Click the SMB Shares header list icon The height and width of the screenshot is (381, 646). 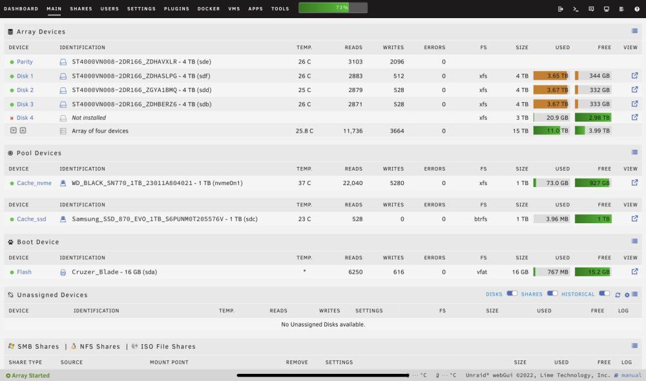click(x=634, y=345)
